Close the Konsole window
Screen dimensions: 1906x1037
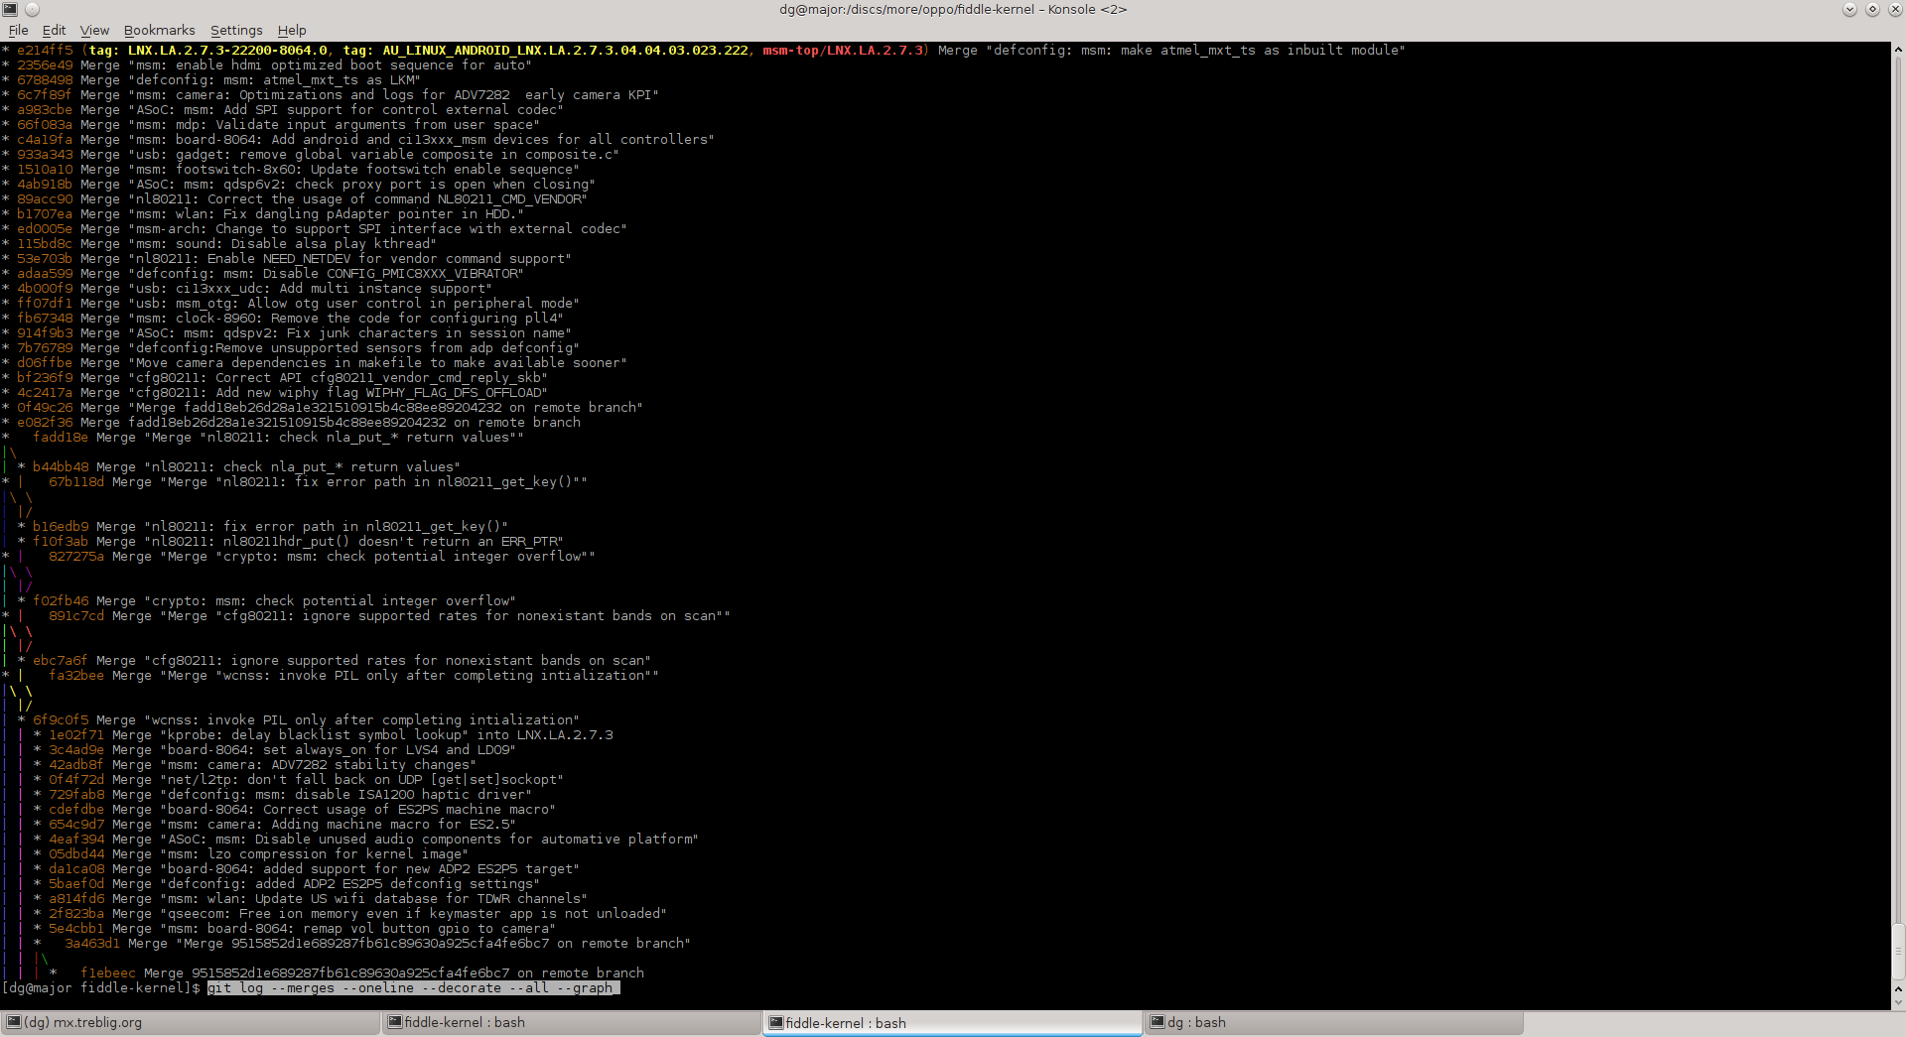coord(1895,9)
